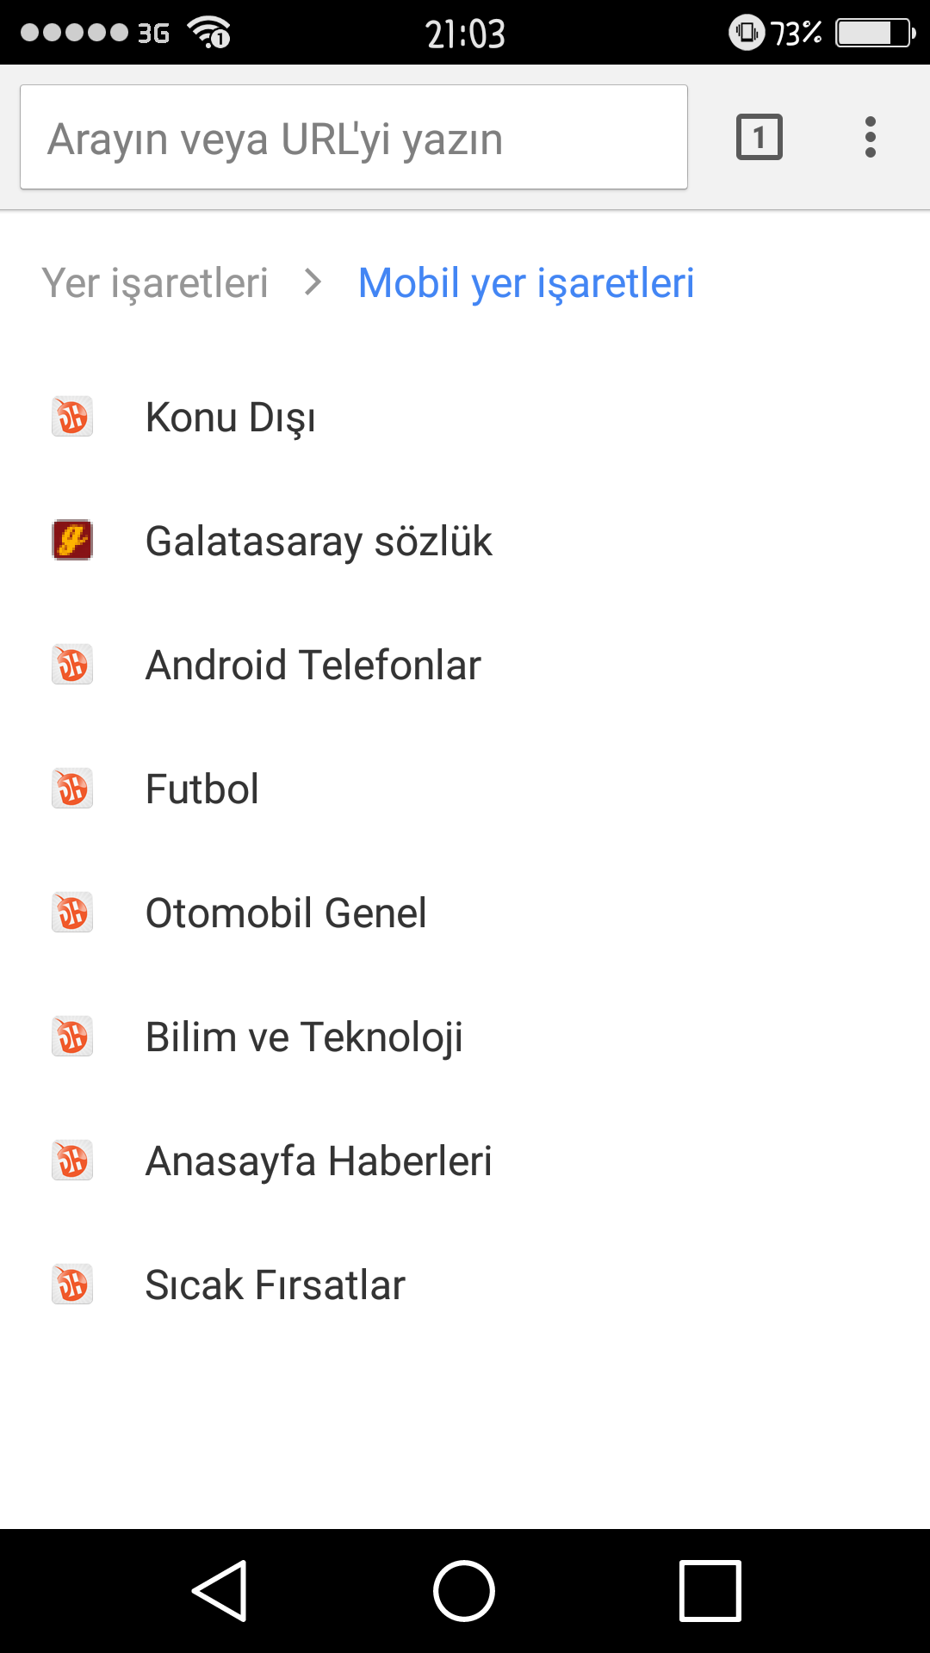Open the three-dot overflow menu
This screenshot has height=1653, width=930.
871,137
